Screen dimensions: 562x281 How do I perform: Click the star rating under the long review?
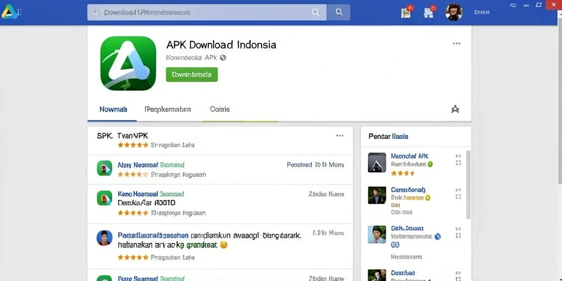coord(133,257)
